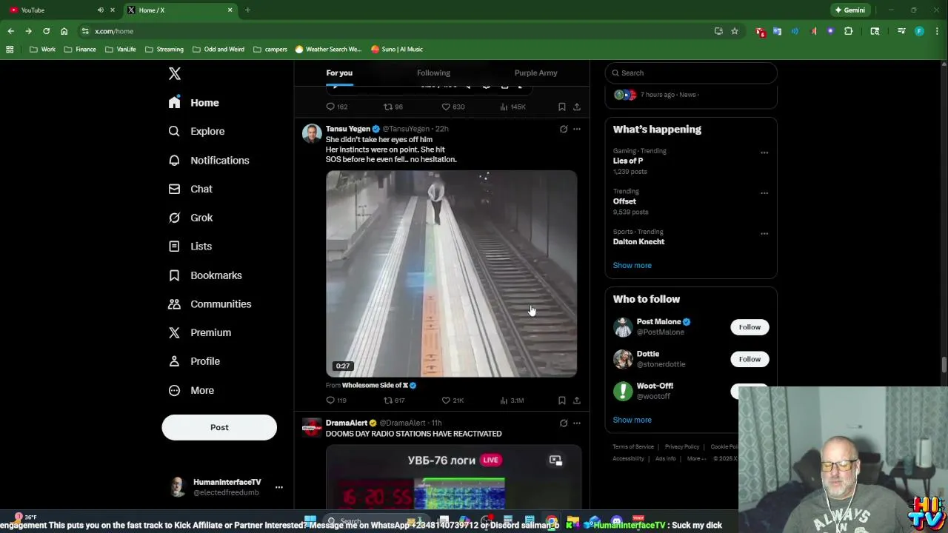Image resolution: width=948 pixels, height=533 pixels.
Task: Open Grok in X sidebar
Action: [x=191, y=218]
